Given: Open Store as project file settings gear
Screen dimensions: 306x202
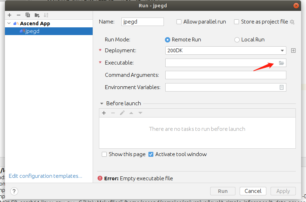Looking at the screenshot, I should click(292, 22).
